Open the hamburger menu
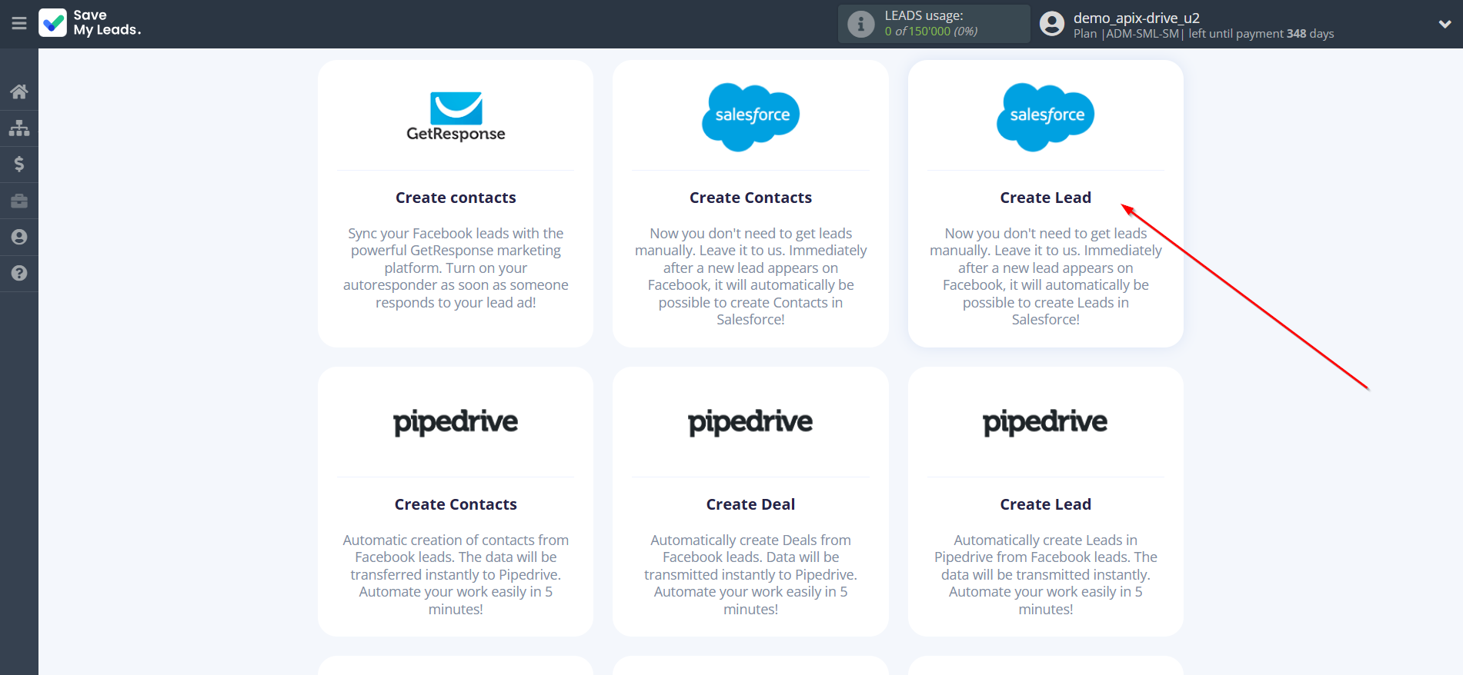1463x675 pixels. click(19, 24)
